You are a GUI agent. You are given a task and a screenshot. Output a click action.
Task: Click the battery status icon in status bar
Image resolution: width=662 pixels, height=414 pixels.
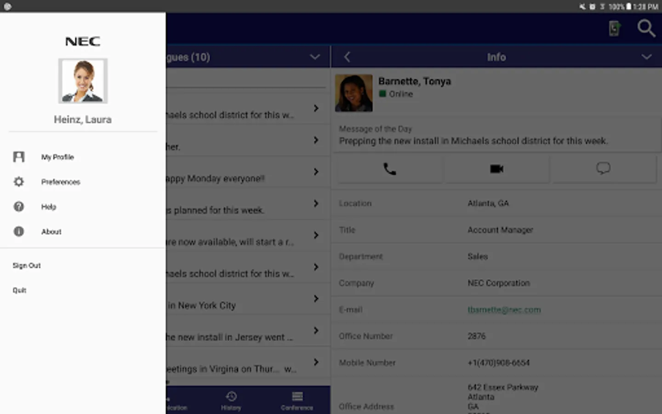[628, 6]
